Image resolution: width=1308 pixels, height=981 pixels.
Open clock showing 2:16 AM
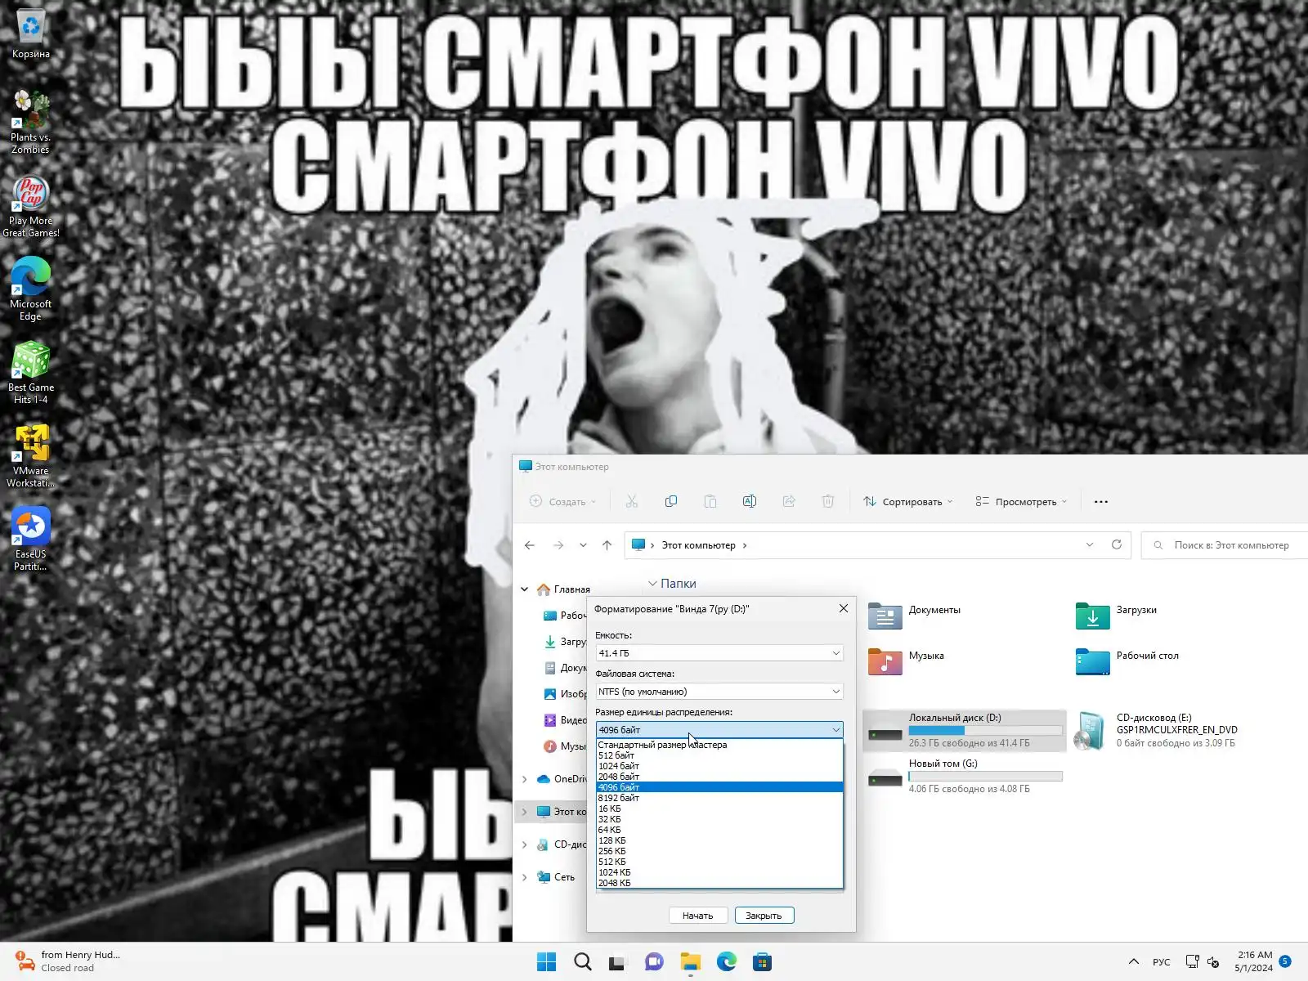pos(1254,961)
